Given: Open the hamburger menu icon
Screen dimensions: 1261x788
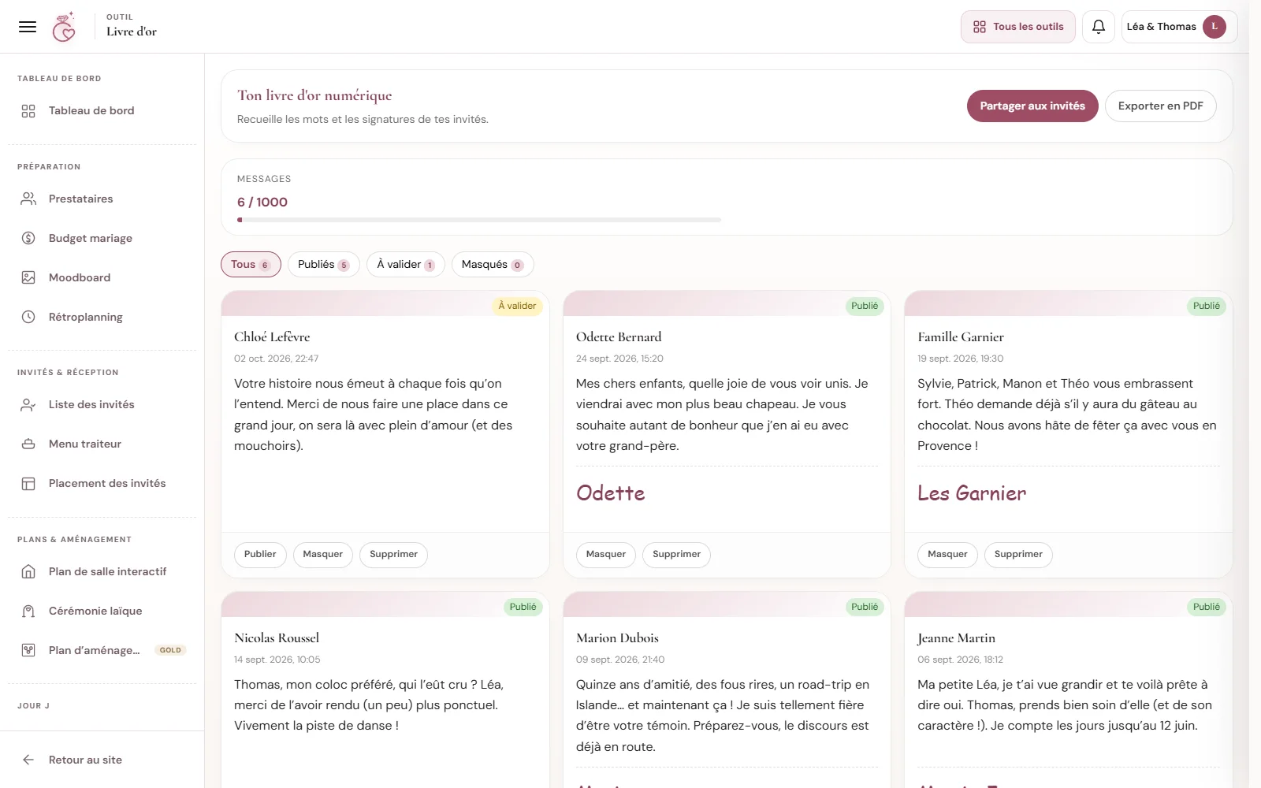Looking at the screenshot, I should pyautogui.click(x=28, y=27).
